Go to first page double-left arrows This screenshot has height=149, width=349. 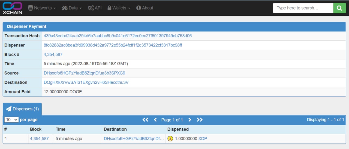pos(145,120)
